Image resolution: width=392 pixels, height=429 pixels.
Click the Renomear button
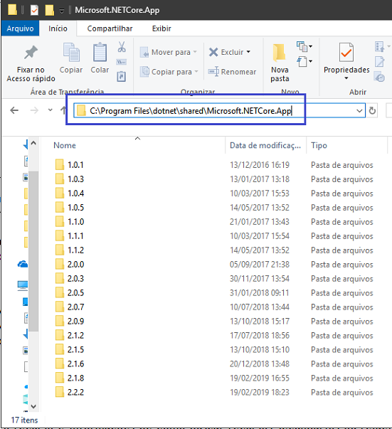[x=232, y=72]
